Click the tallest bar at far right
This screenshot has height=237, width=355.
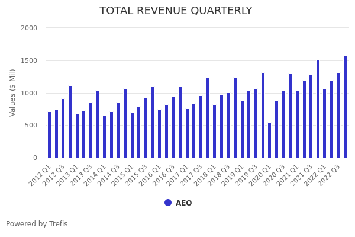click(345, 107)
